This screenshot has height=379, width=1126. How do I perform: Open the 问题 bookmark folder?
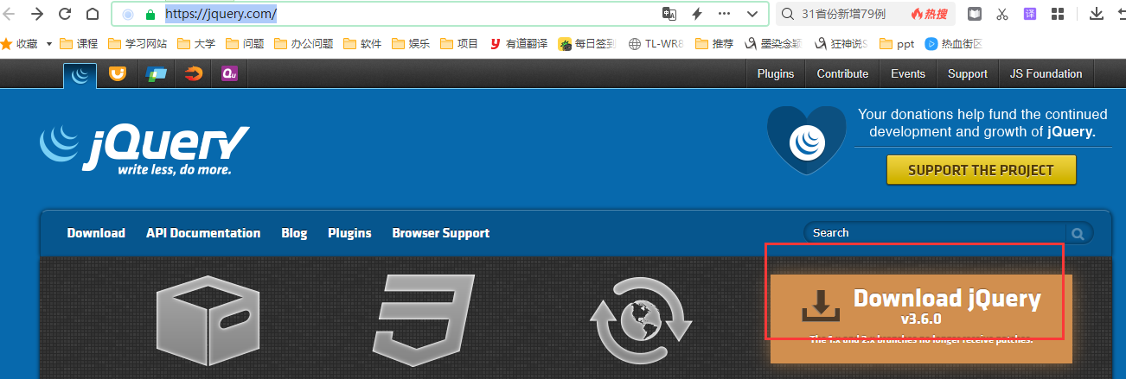tap(245, 43)
